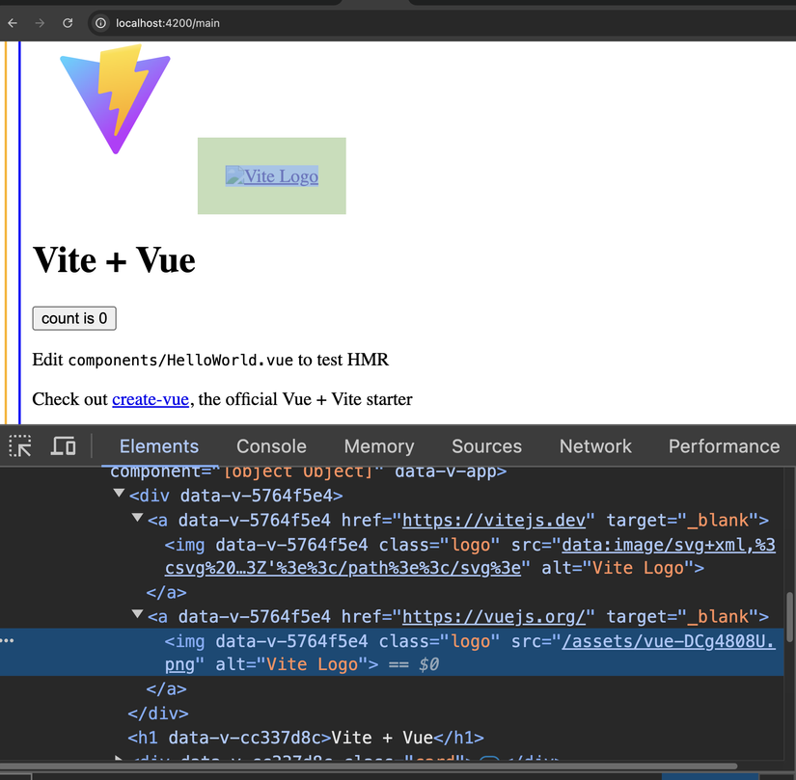Click the browser forward arrow

click(x=41, y=23)
